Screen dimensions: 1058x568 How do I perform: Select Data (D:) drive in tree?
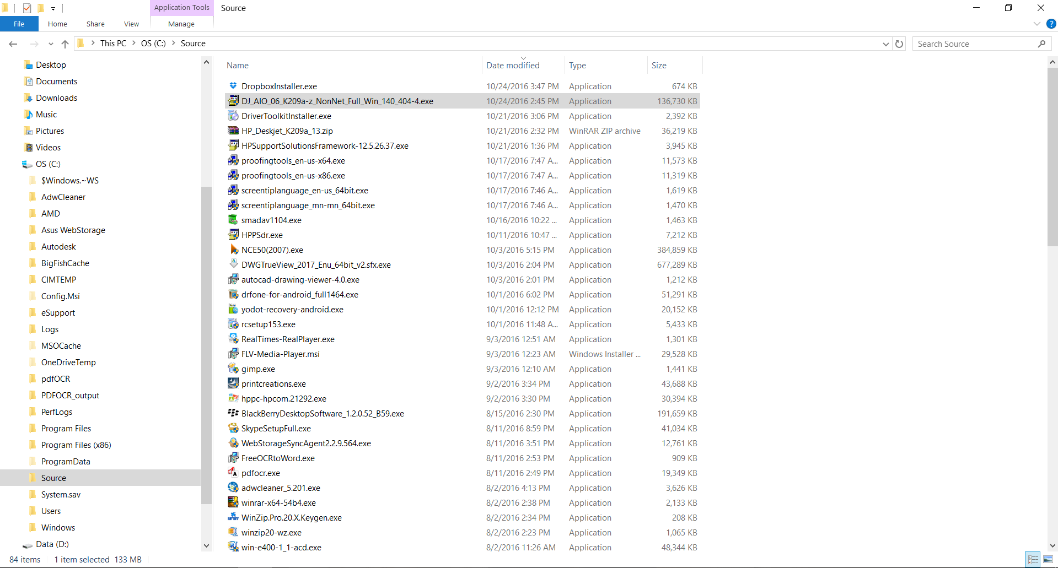pyautogui.click(x=52, y=544)
